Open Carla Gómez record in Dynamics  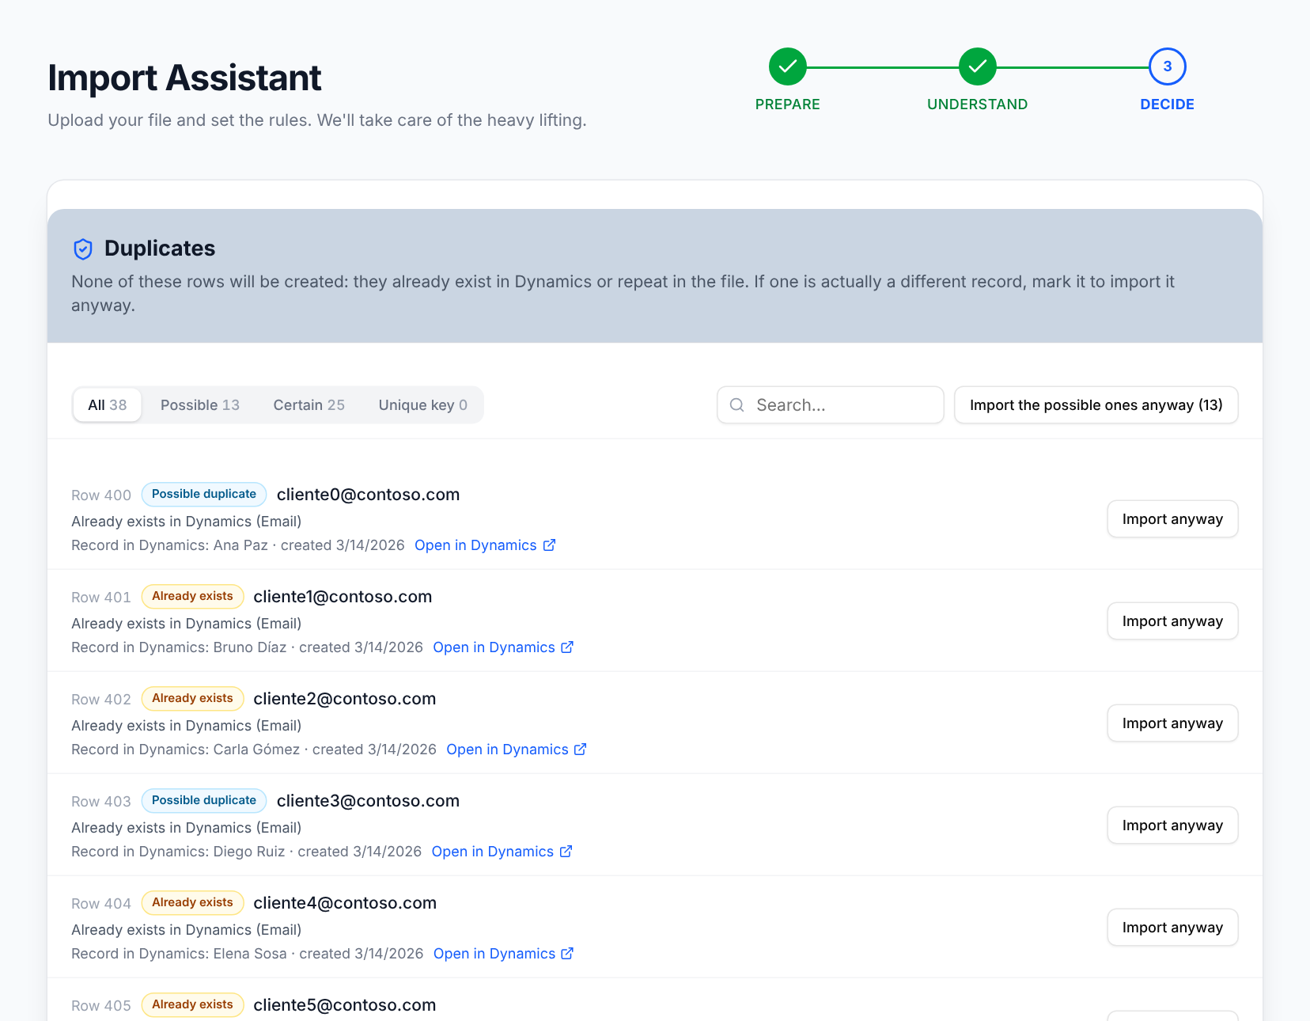(517, 750)
